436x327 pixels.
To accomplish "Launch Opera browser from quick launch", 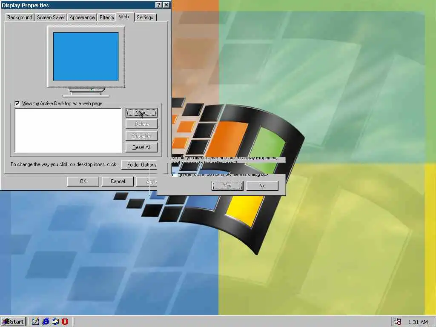I will click(65, 322).
